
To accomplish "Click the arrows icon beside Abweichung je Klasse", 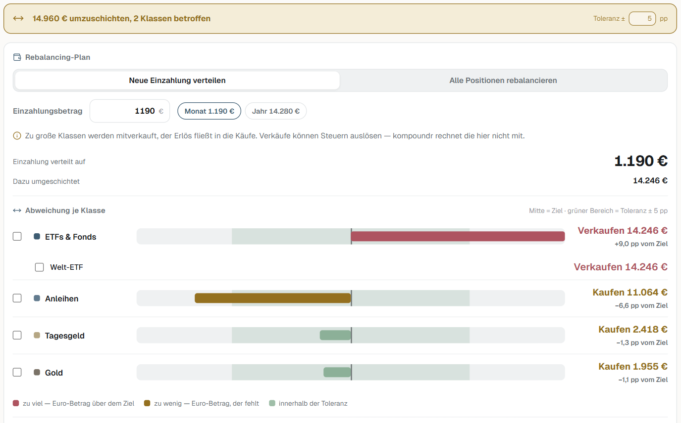I will 17,211.
